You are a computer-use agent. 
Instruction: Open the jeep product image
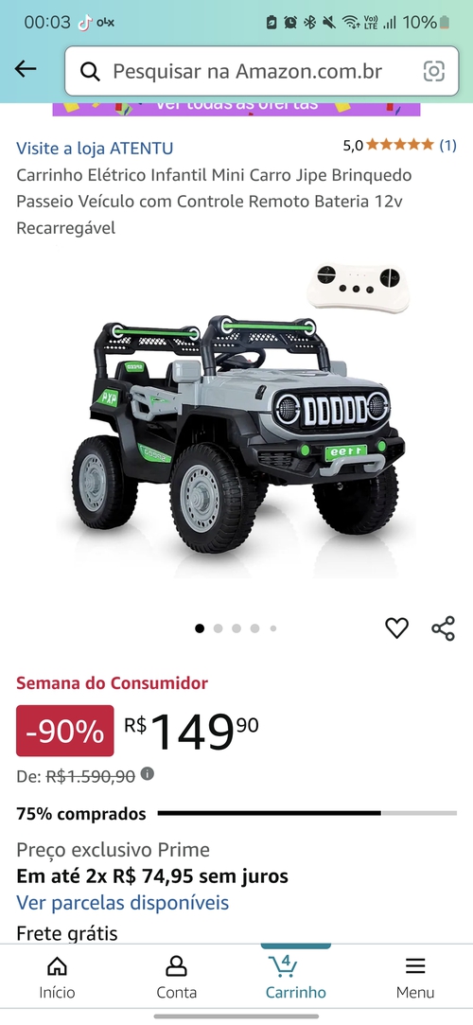[x=236, y=418]
